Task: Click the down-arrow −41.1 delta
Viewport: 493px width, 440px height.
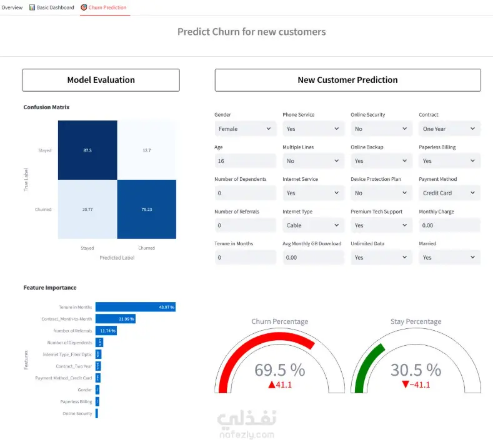Action: [416, 384]
